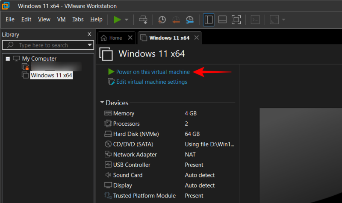Screen dimensions: 342x203
Task: Click Send Ctrl+Alt+Del toolbar icon
Action: 143,20
